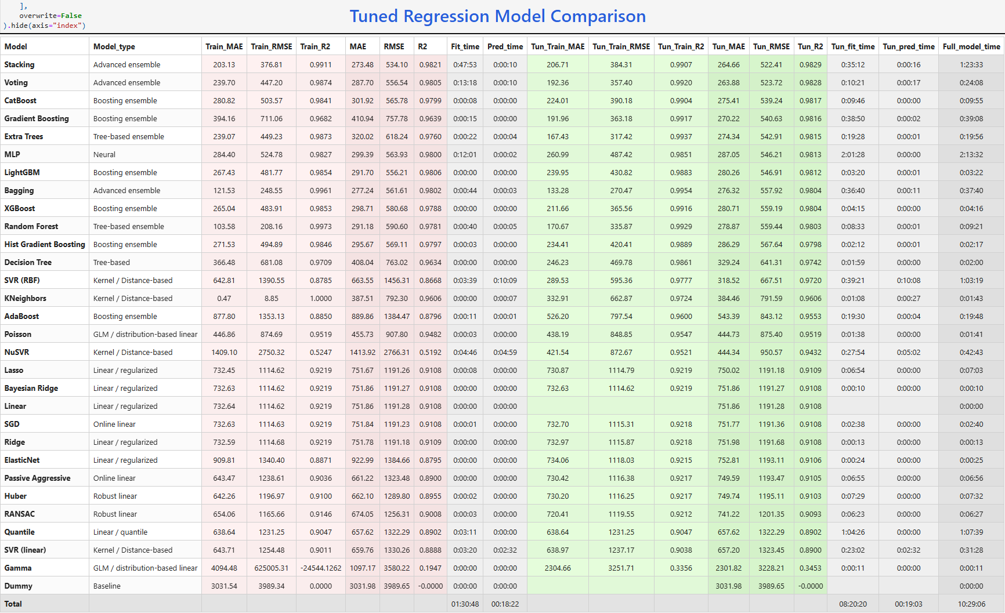Click the "Tun_fit_time" column header
Screen dimensions: 1005x613
pyautogui.click(x=853, y=46)
